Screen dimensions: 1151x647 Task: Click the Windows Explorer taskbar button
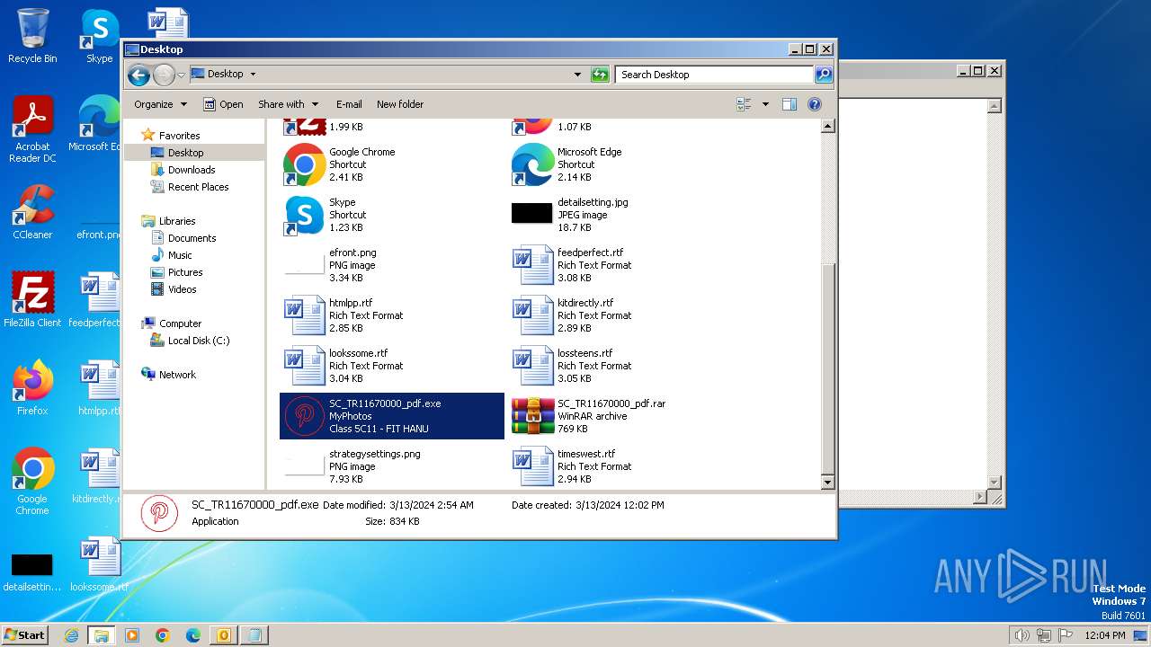click(102, 635)
